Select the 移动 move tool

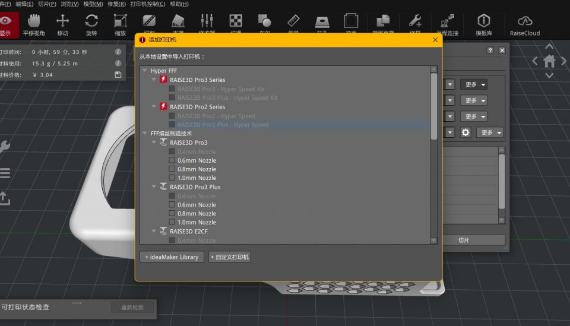tap(62, 25)
